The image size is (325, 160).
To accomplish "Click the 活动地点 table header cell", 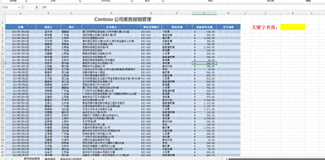I will click(x=111, y=27).
